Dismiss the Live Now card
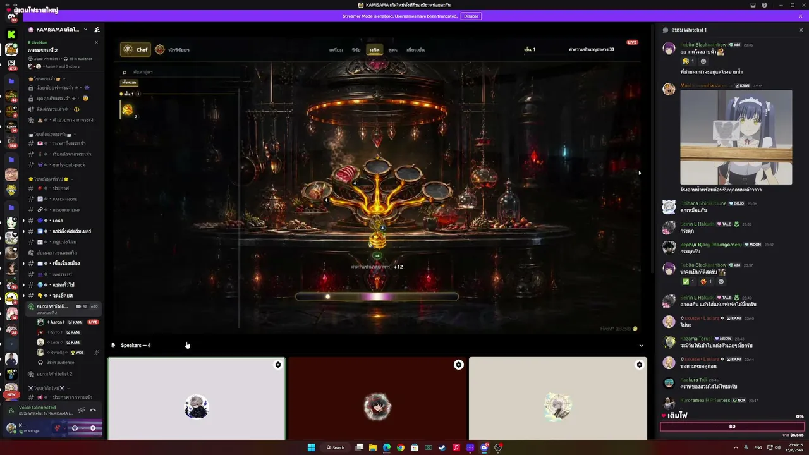This screenshot has height=455, width=809. (x=96, y=42)
